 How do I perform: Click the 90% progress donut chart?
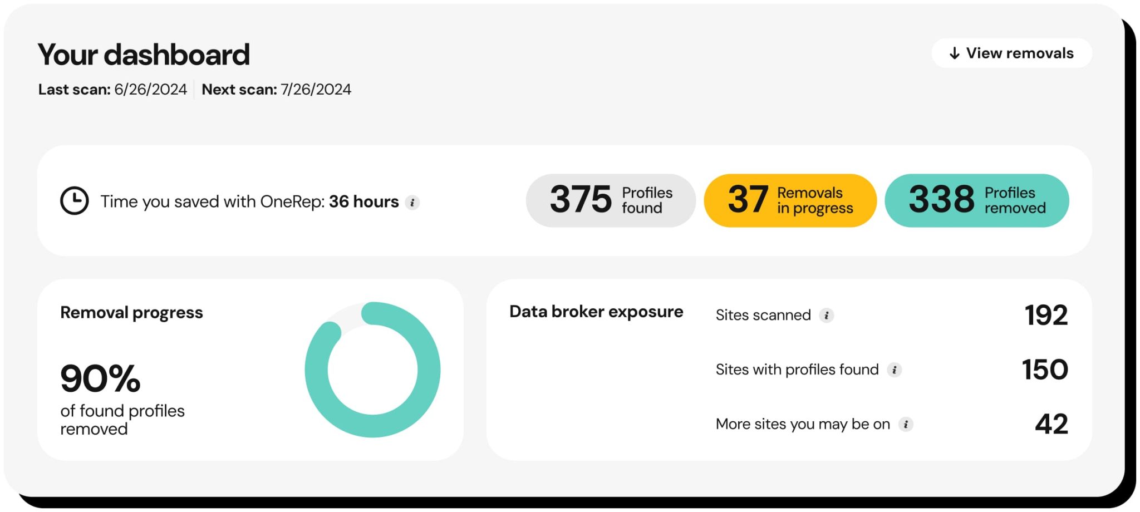(372, 369)
